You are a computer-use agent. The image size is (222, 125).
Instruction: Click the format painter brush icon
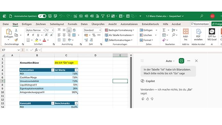(x=16, y=40)
